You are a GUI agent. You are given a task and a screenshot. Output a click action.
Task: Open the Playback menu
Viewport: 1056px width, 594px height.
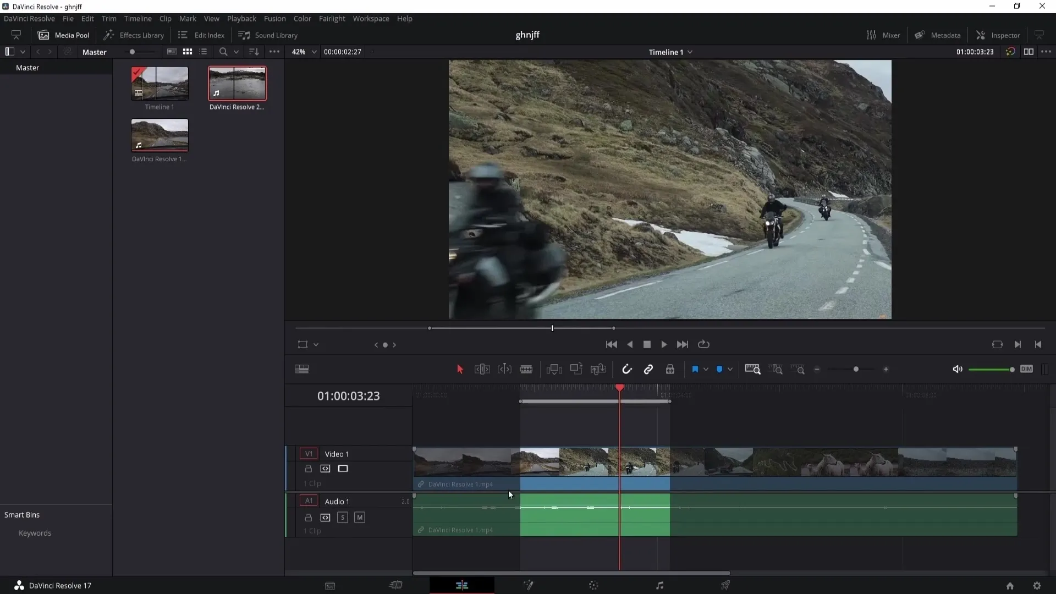click(x=241, y=19)
